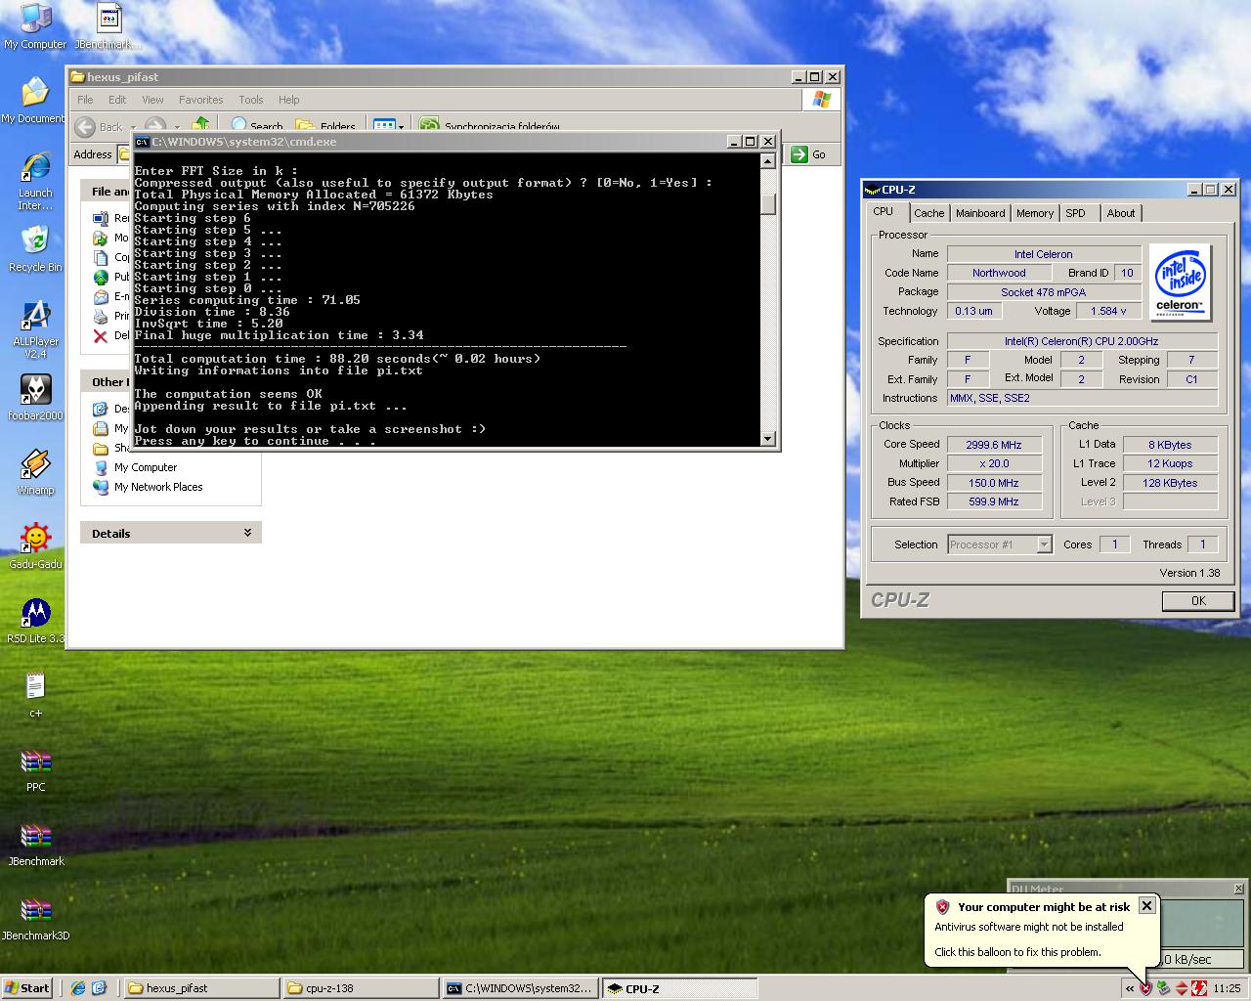Open the JBenchmark3D archive icon
1251x1001 pixels.
point(35,918)
